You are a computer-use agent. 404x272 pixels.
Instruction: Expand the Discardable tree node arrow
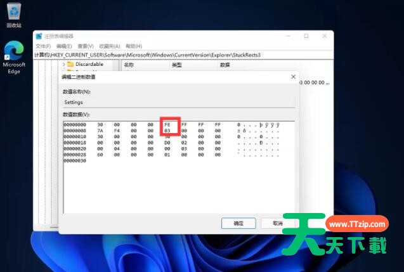coord(63,65)
